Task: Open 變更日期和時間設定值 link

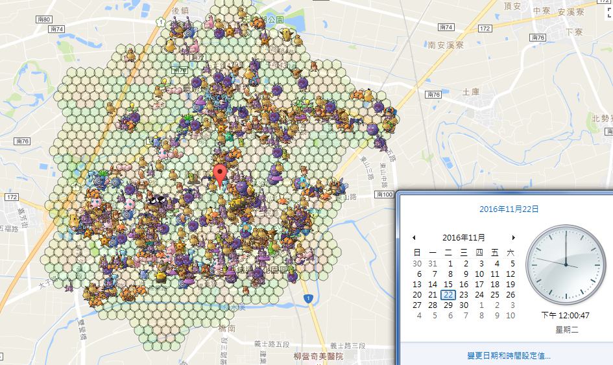Action: tap(509, 356)
